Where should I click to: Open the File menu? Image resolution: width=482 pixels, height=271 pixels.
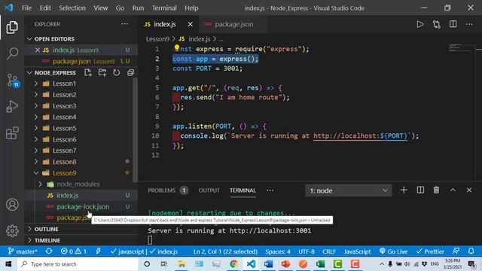pyautogui.click(x=27, y=8)
